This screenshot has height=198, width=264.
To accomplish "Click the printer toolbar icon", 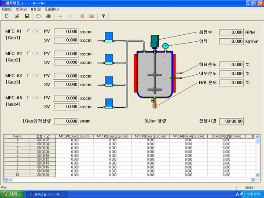I will [48, 16].
